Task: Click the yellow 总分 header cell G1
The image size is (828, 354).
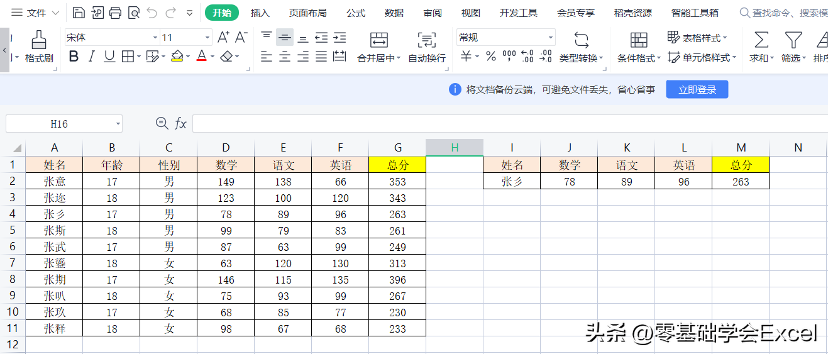Action: click(397, 165)
